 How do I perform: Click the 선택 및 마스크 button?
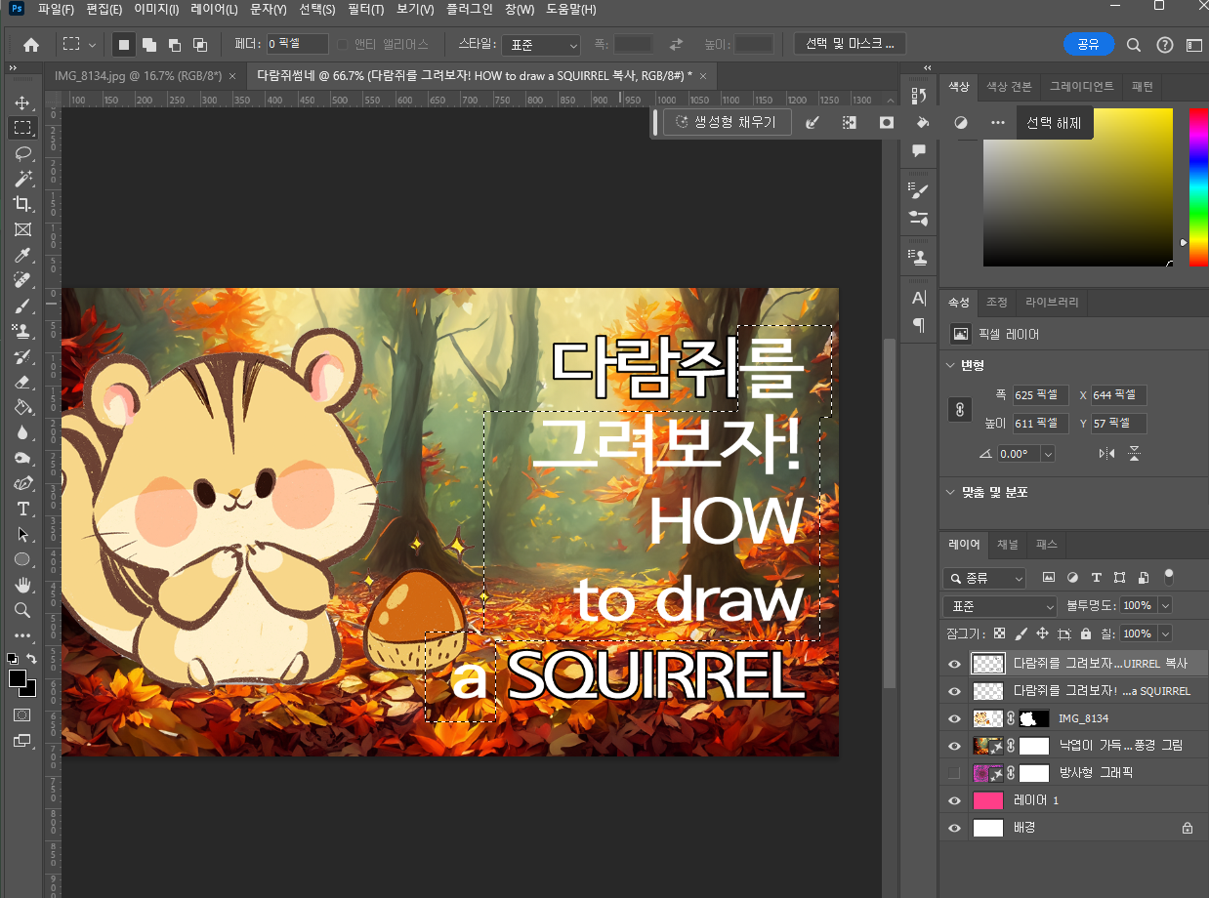[850, 44]
